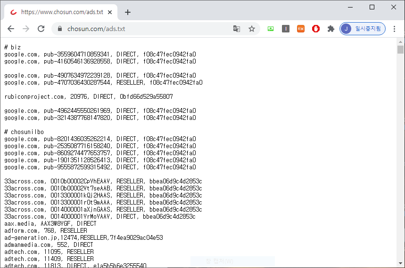Click the 33across.com 0013300001kQj2HAAS line
The image size is (405, 268).
click(103, 195)
